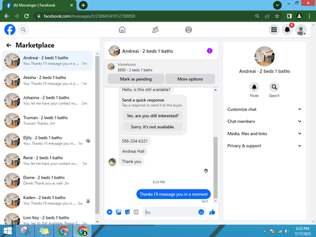Open the Djily conversation in the list
Screen dimensions: 316x237
tap(47, 141)
